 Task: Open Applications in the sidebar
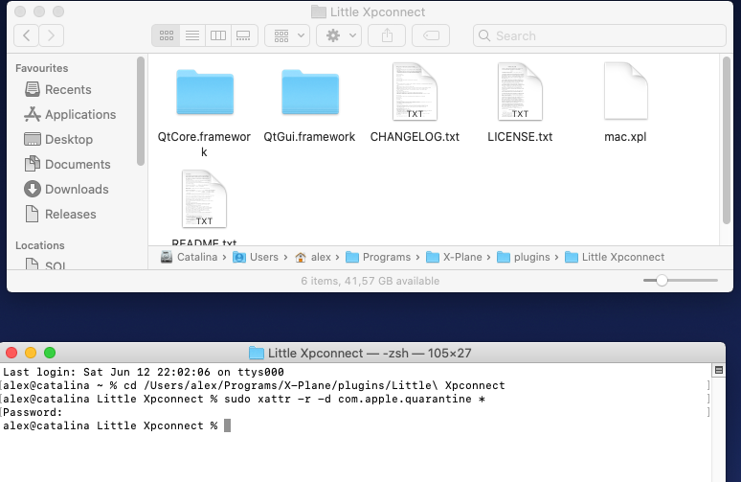[x=70, y=114]
